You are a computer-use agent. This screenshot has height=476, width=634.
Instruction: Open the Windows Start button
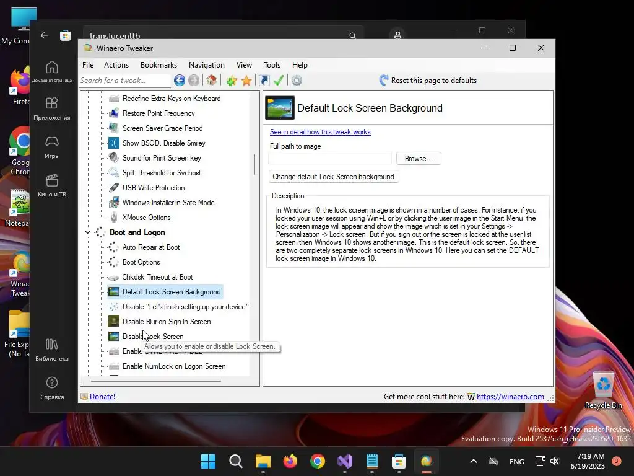coord(209,461)
